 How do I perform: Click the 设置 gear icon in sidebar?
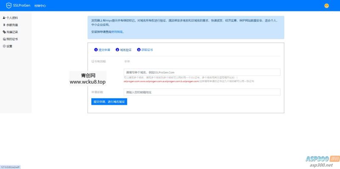pyautogui.click(x=4, y=46)
